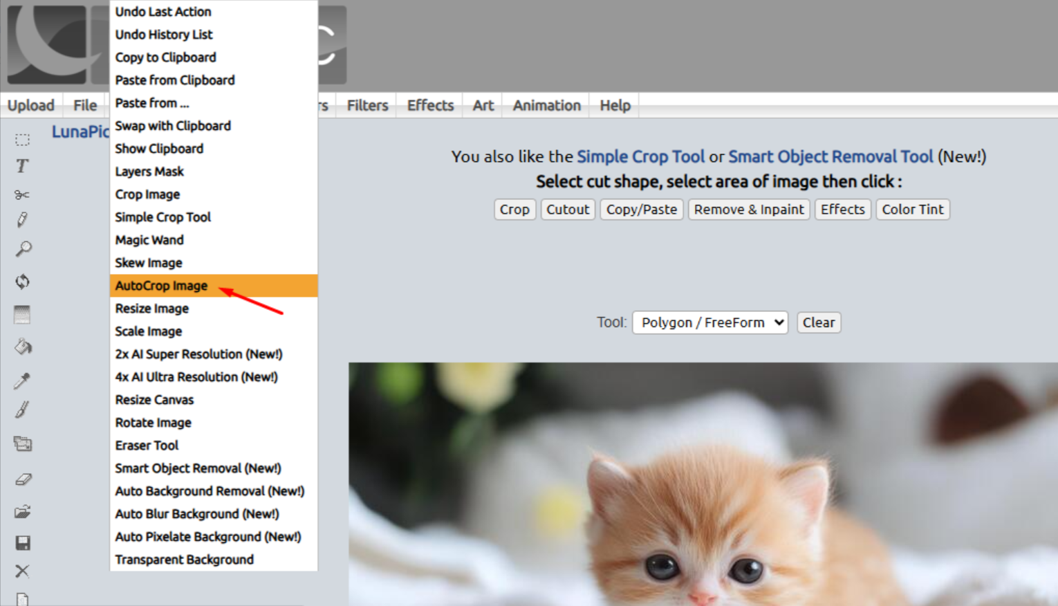Choose Resize Image
Viewport: 1058px width, 606px height.
214,309
